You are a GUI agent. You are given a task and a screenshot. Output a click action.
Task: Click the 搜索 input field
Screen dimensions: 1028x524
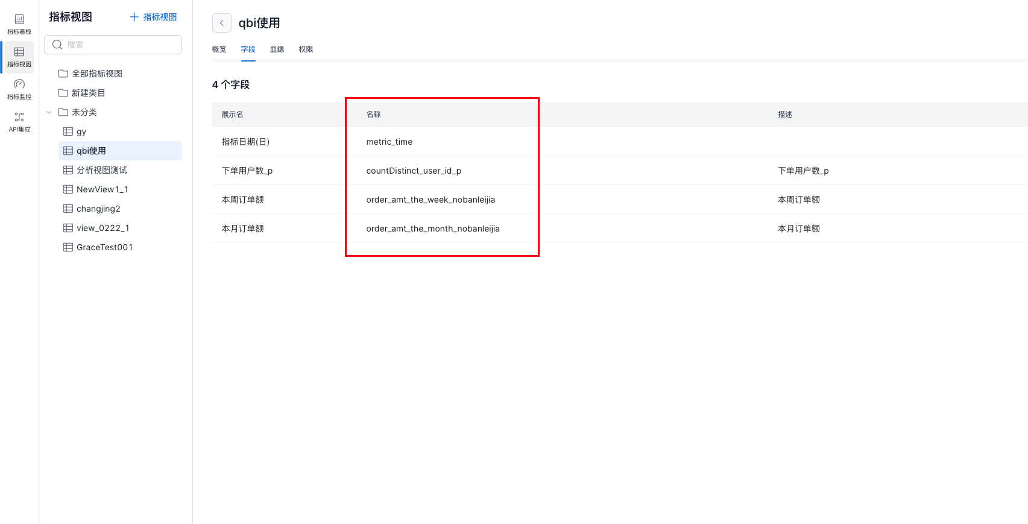click(x=121, y=45)
